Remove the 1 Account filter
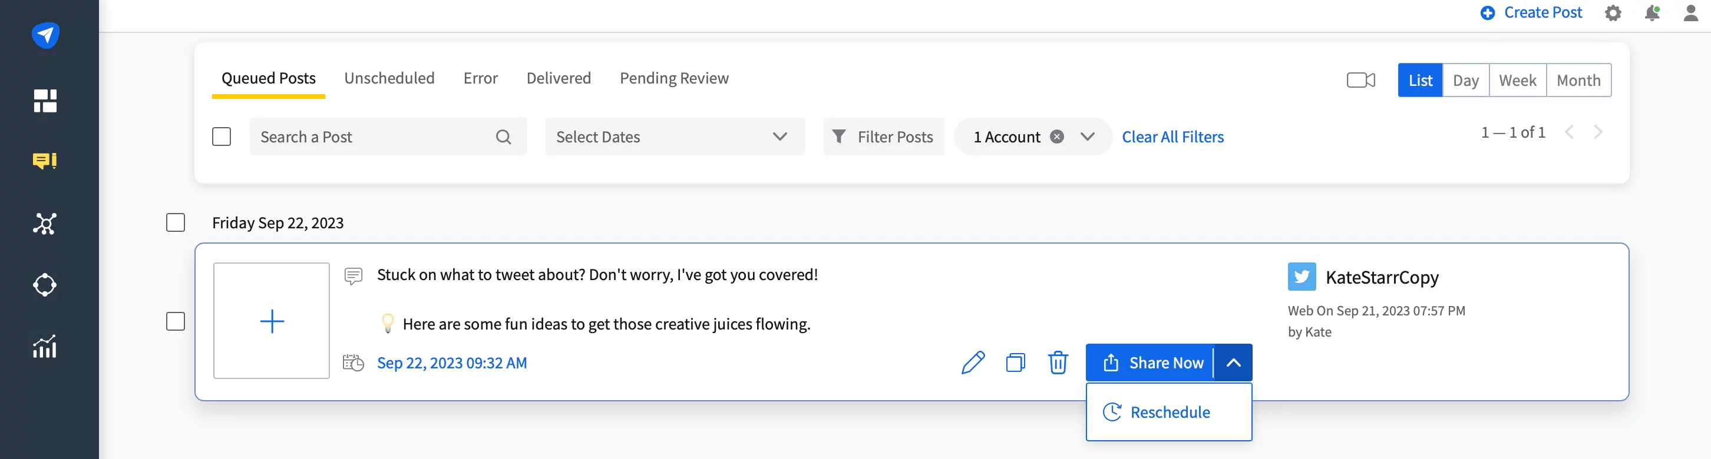Viewport: 1711px width, 459px height. pyautogui.click(x=1057, y=137)
